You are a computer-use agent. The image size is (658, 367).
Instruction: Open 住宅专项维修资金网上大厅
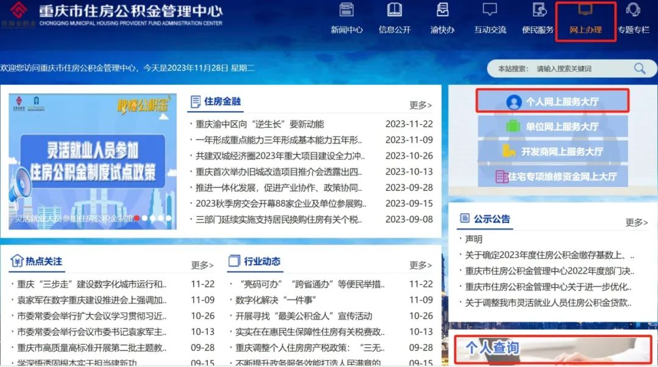click(x=552, y=177)
